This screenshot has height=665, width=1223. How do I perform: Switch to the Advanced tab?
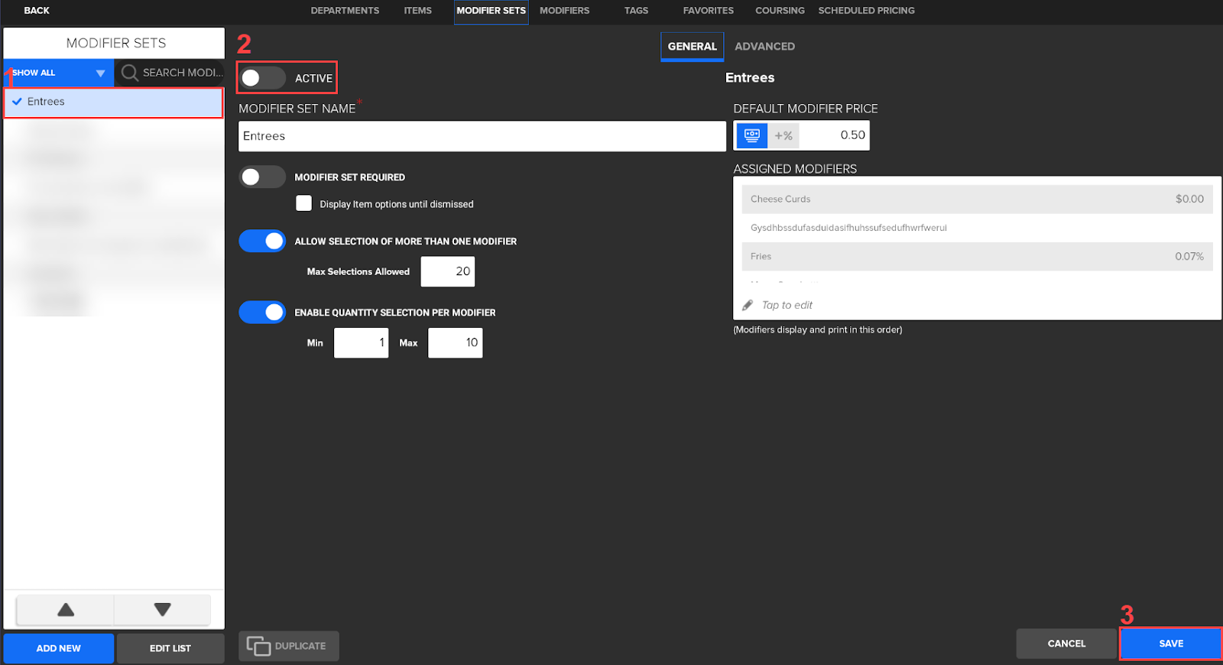click(764, 47)
